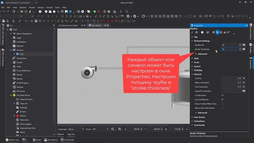Click the undo arrow icon
Screen dimensions: 254x143
pyautogui.click(x=4, y=12)
